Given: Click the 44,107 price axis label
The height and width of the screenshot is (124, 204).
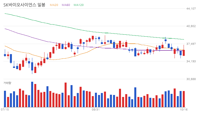Looking at the screenshot, I should (x=191, y=9).
